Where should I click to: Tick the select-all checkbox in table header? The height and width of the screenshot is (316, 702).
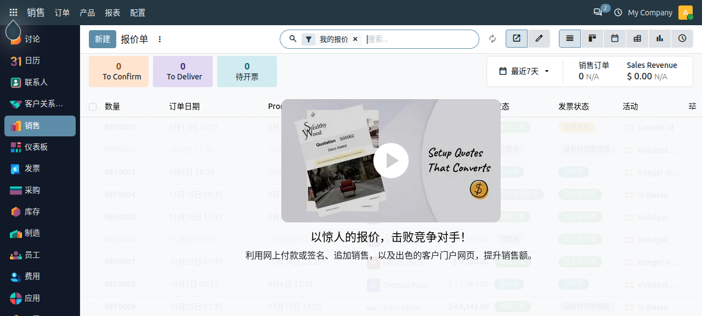[93, 107]
